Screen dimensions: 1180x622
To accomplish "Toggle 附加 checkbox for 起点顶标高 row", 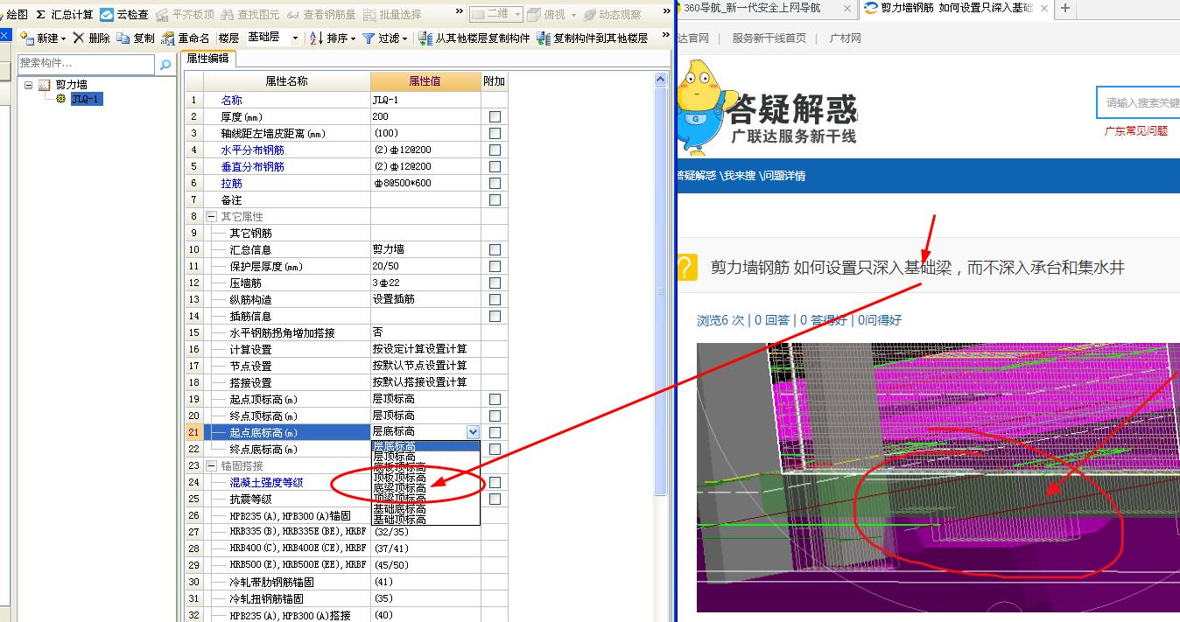I will pos(495,399).
